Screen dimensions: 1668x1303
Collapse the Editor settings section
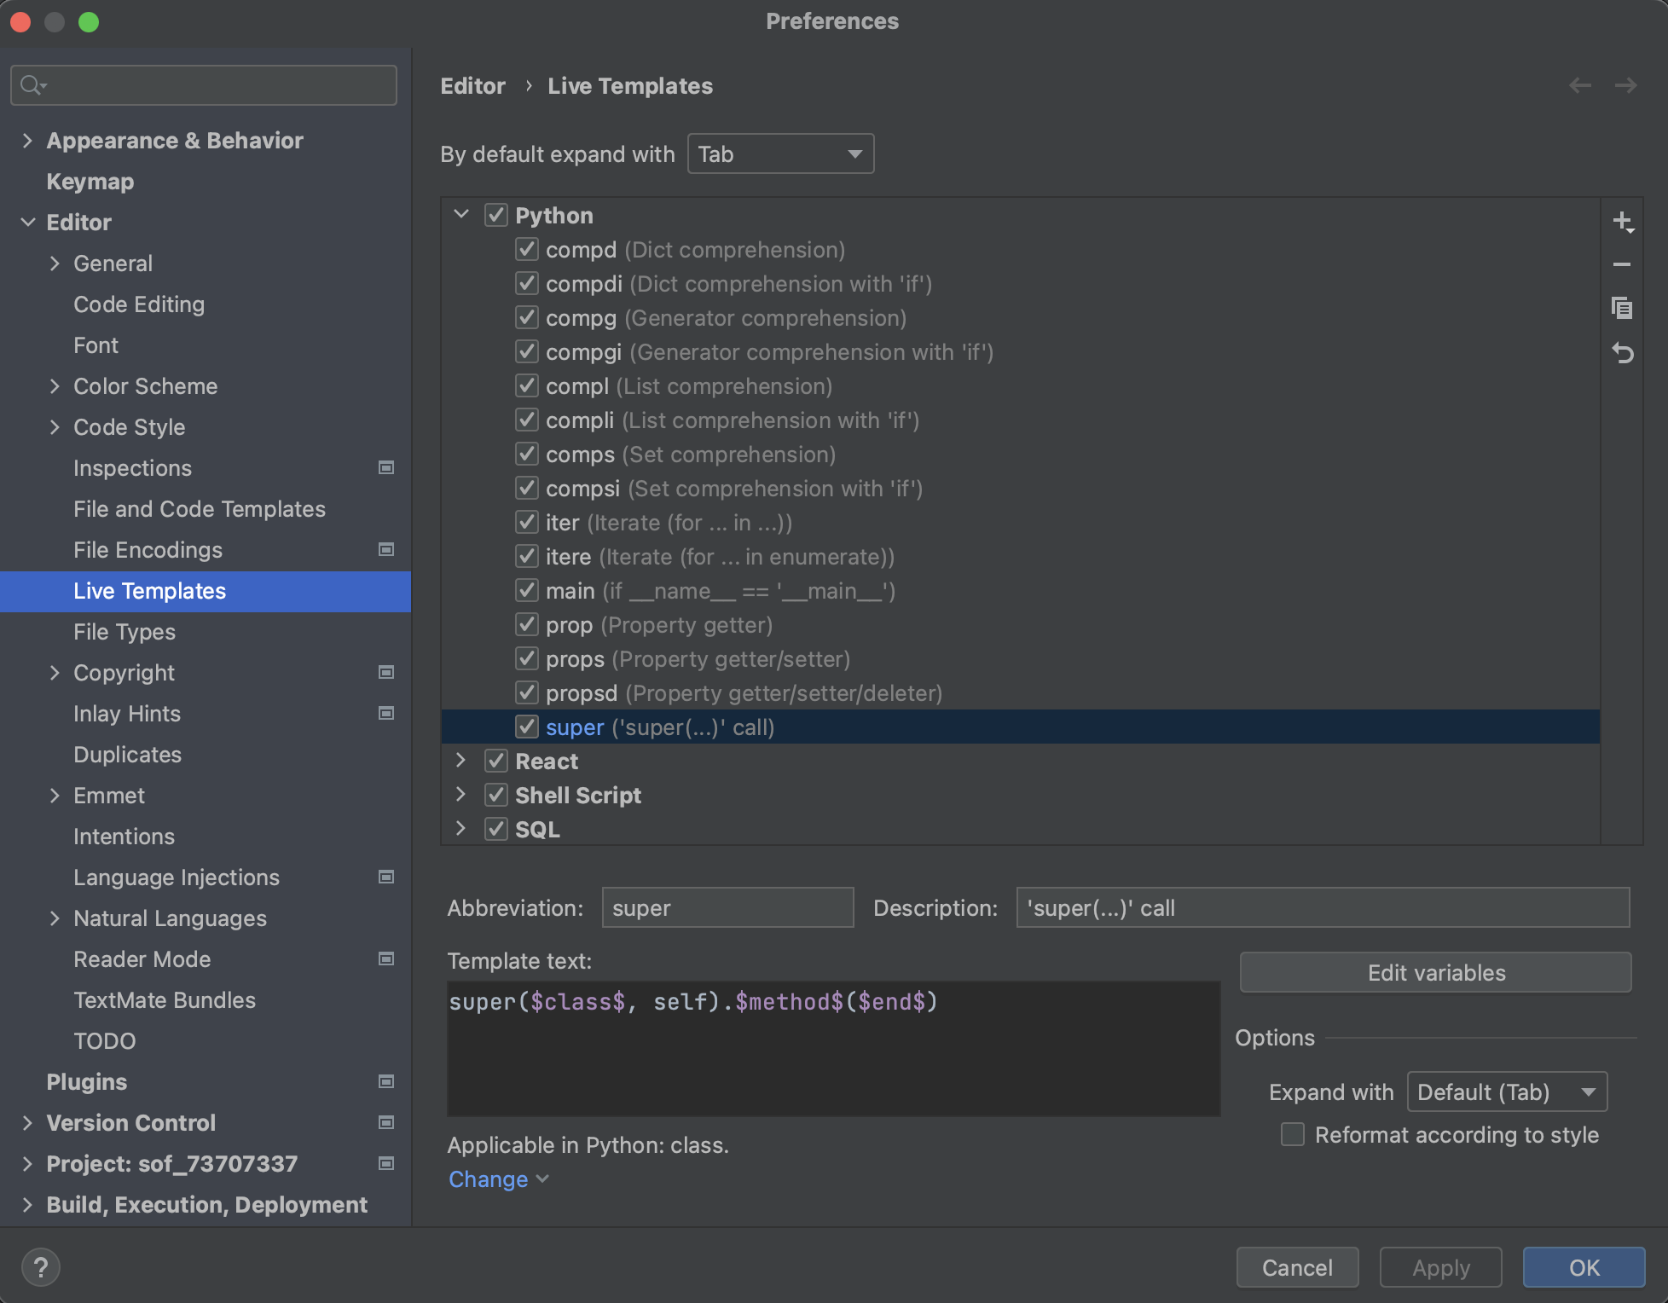(27, 223)
